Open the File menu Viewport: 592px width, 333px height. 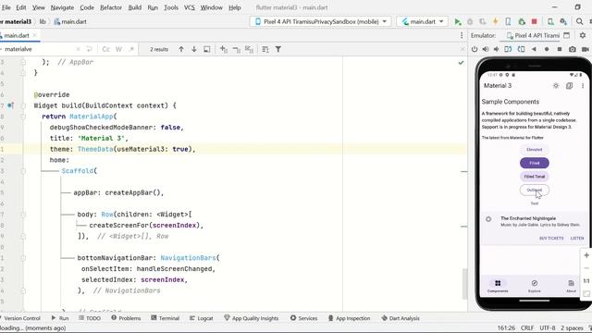point(6,7)
